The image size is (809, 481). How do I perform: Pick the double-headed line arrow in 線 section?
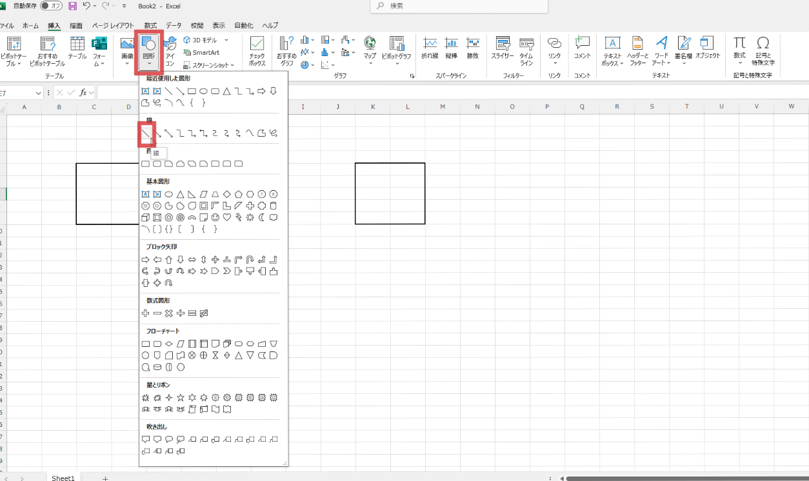tap(169, 133)
